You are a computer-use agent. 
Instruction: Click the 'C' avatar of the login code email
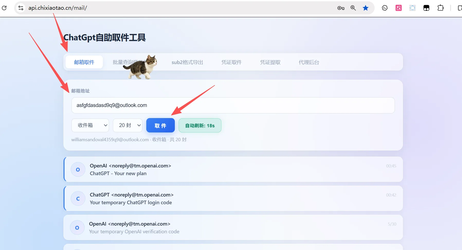click(x=78, y=199)
